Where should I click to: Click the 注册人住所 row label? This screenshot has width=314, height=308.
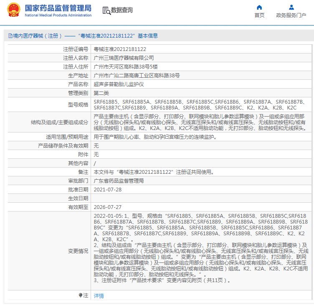click(76, 67)
